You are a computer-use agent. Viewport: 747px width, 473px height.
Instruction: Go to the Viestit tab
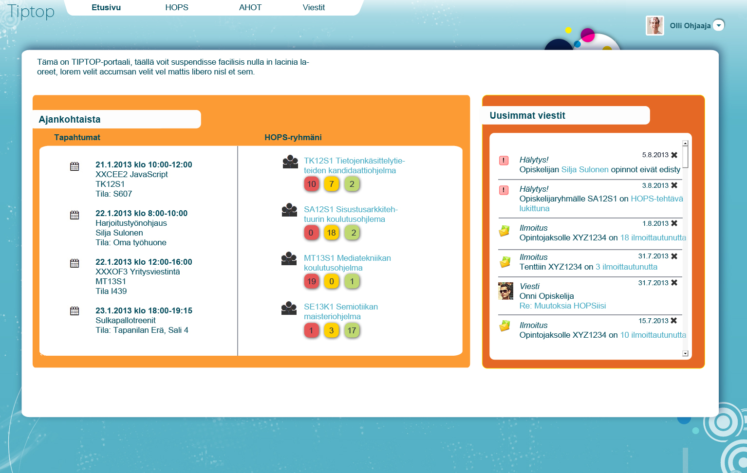[x=314, y=7]
